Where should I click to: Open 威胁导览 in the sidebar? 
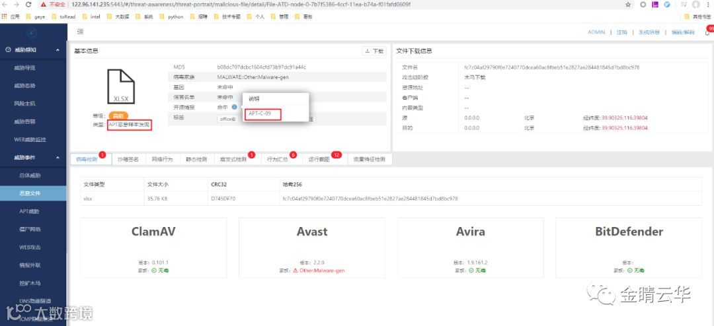pos(24,68)
